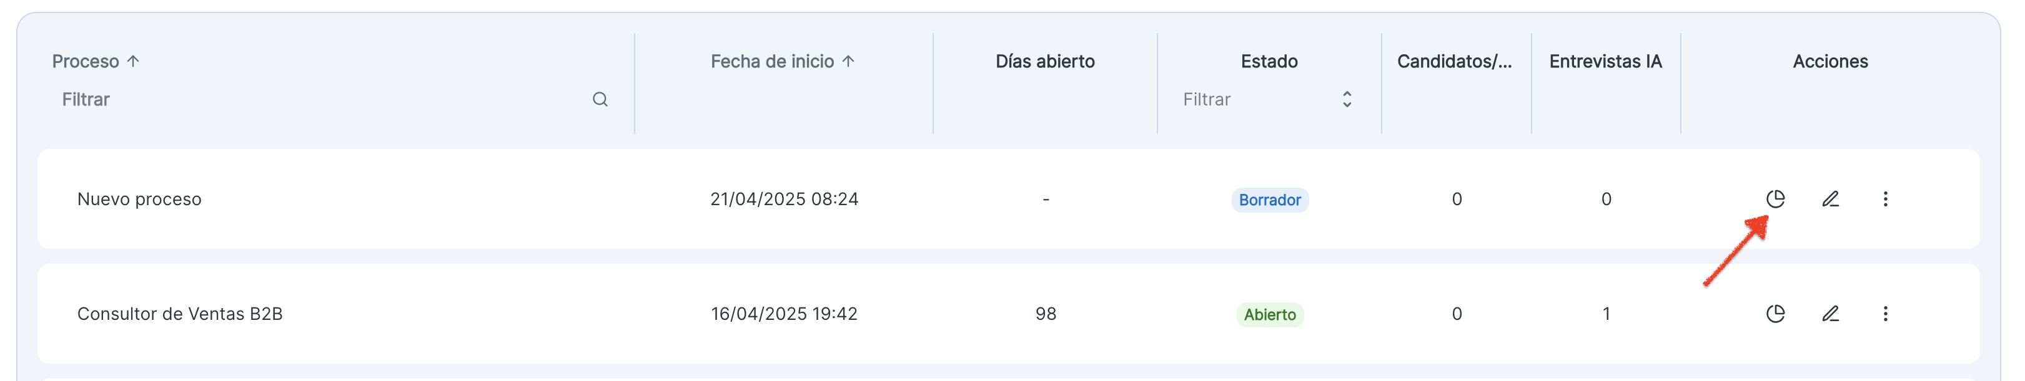Open the Consultor de Ventas B2B entry

(x=179, y=314)
